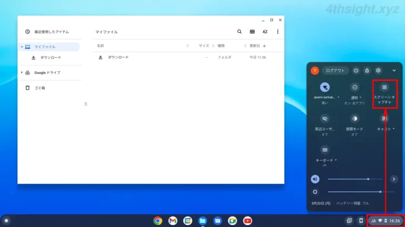
Task: Click the ログアウト button
Action: point(335,70)
